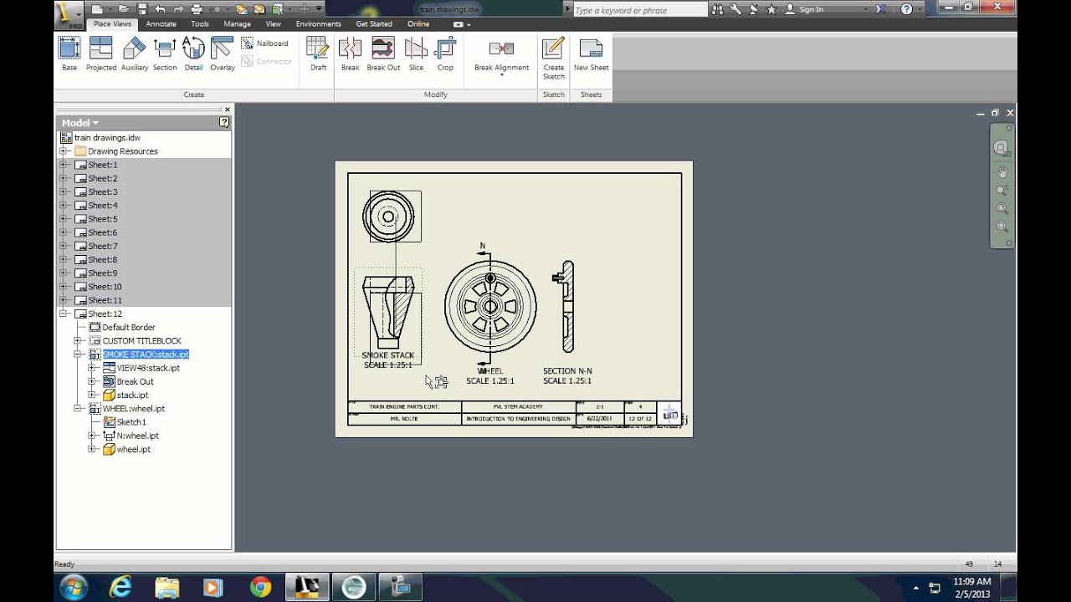This screenshot has height=602, width=1071.
Task: Select the Crop tool
Action: (445, 54)
